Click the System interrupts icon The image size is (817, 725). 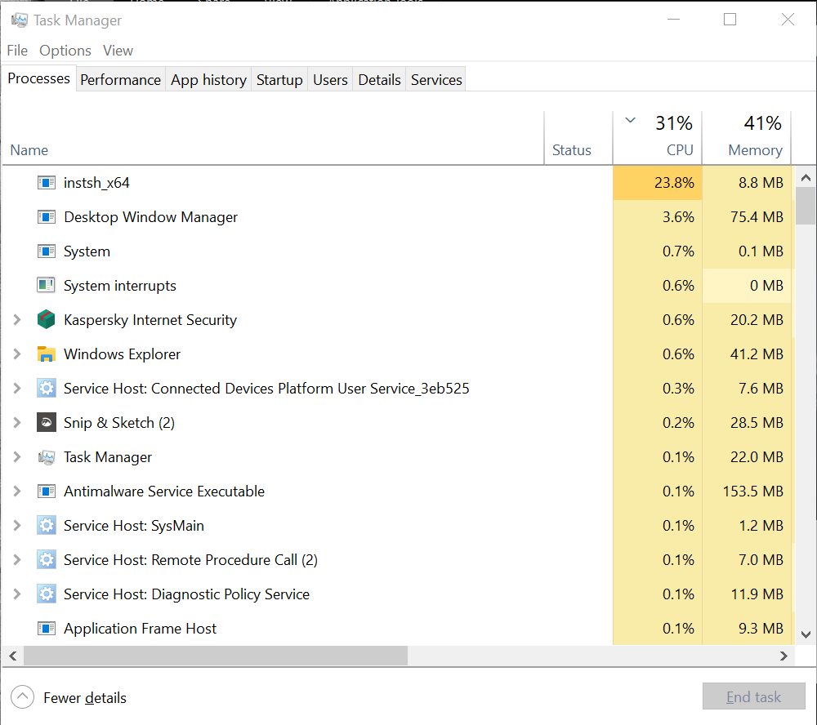47,286
